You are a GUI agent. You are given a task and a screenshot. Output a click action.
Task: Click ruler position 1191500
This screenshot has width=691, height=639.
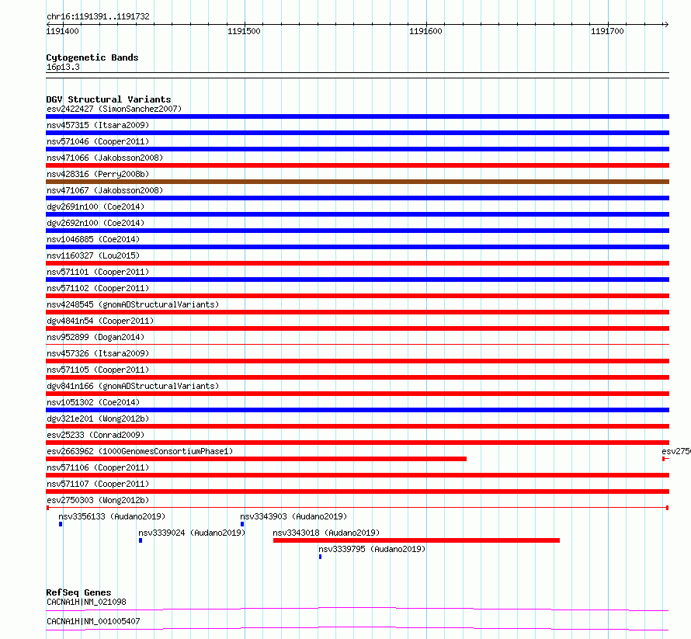[244, 31]
